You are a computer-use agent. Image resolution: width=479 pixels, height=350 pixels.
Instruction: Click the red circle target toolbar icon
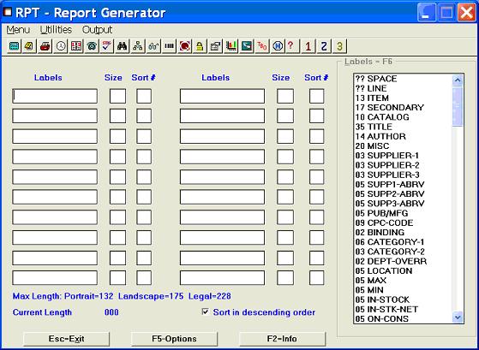coord(184,46)
